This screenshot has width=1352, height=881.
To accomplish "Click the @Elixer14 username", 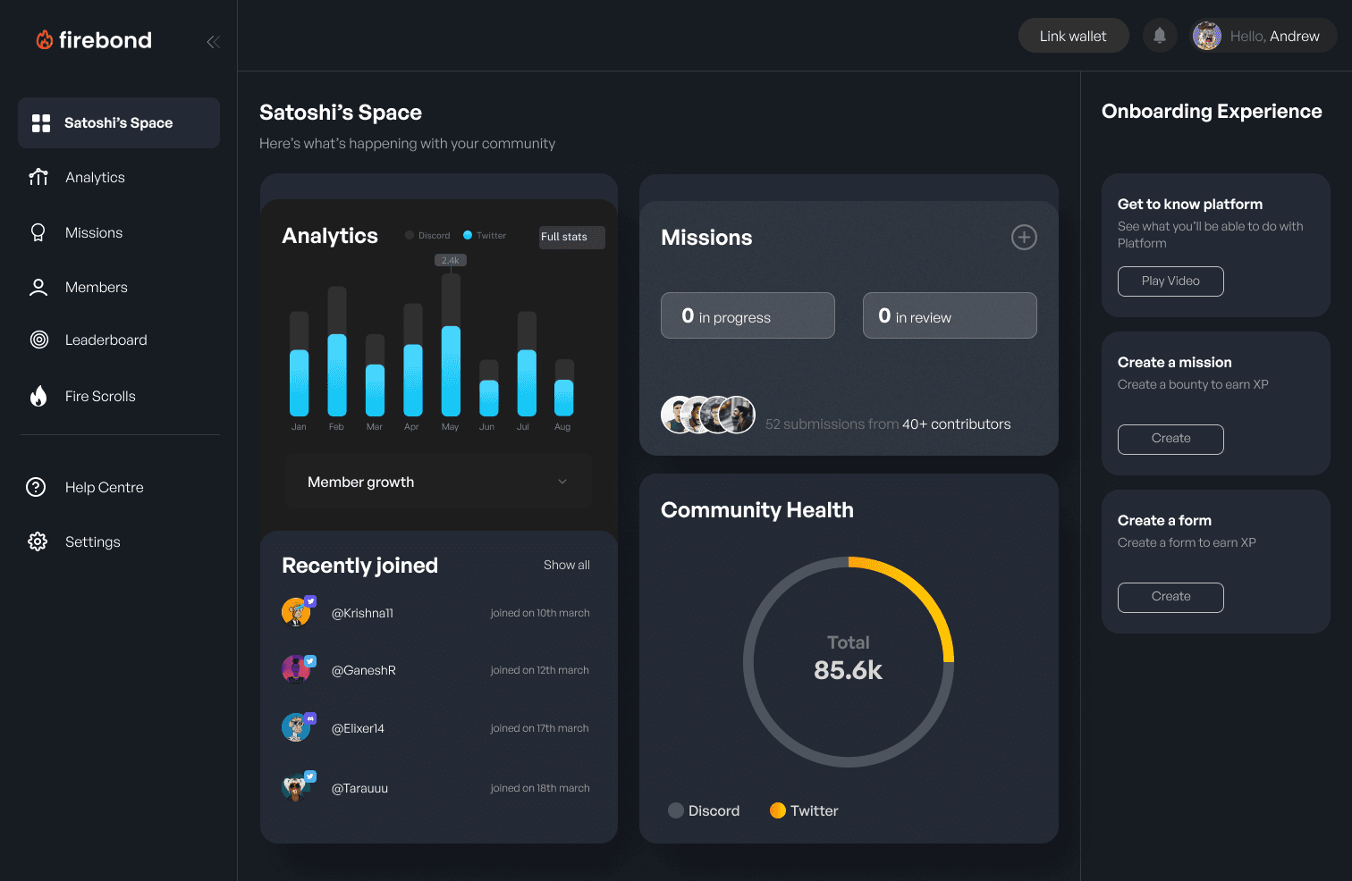I will 358,728.
